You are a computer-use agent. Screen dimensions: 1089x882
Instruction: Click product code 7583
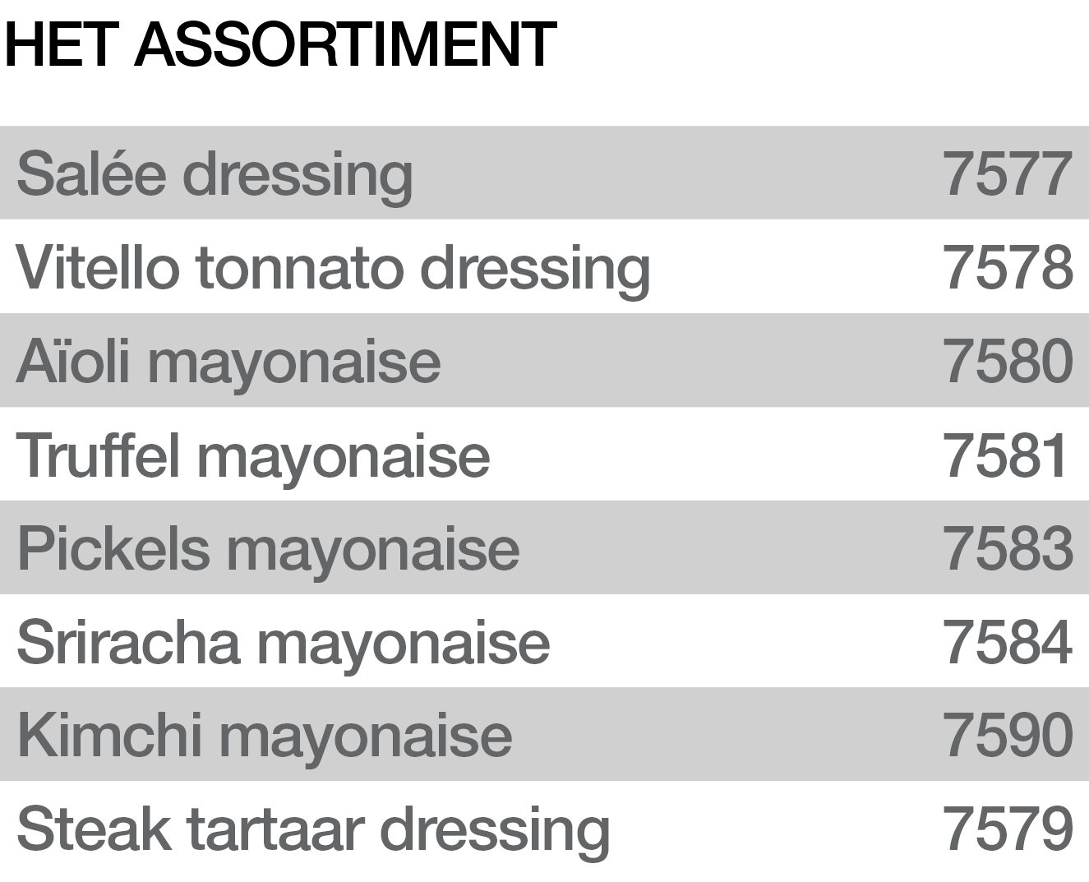coord(1007,548)
